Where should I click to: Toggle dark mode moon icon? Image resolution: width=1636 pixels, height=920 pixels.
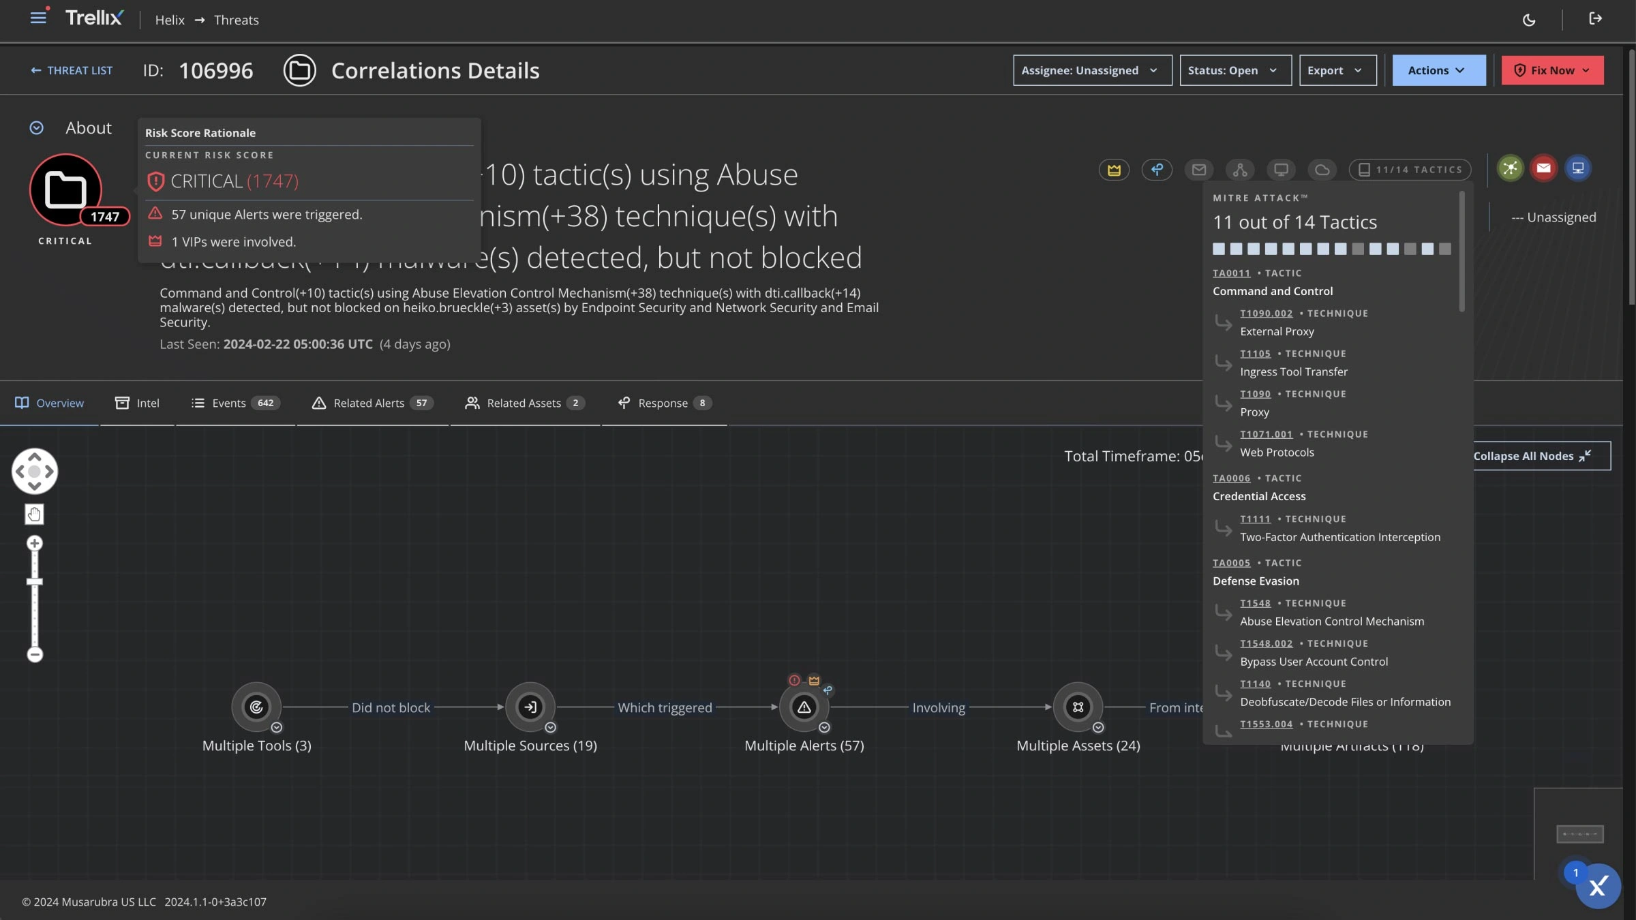1529,20
